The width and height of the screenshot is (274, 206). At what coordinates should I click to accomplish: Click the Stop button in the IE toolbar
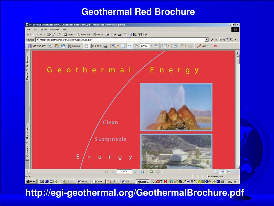tap(49, 35)
